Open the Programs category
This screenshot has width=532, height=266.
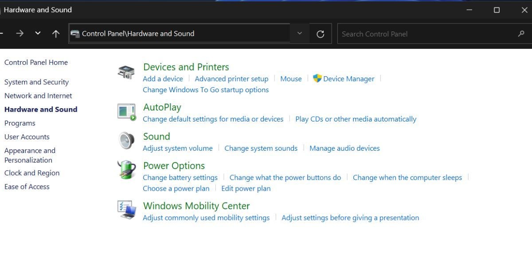(x=20, y=123)
